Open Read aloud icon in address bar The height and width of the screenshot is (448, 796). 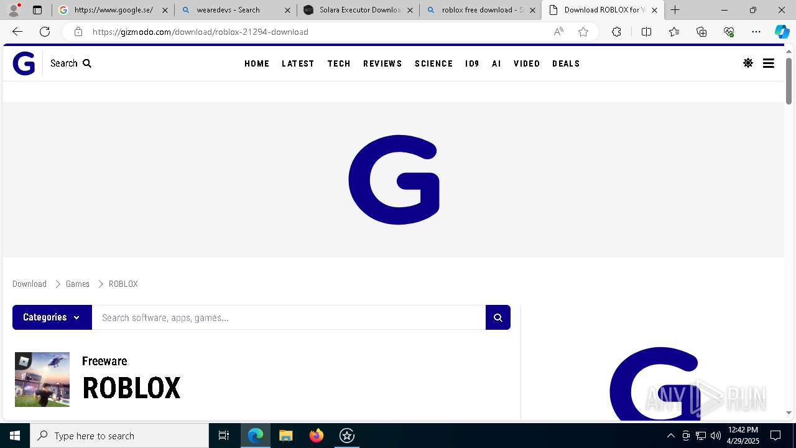(558, 32)
